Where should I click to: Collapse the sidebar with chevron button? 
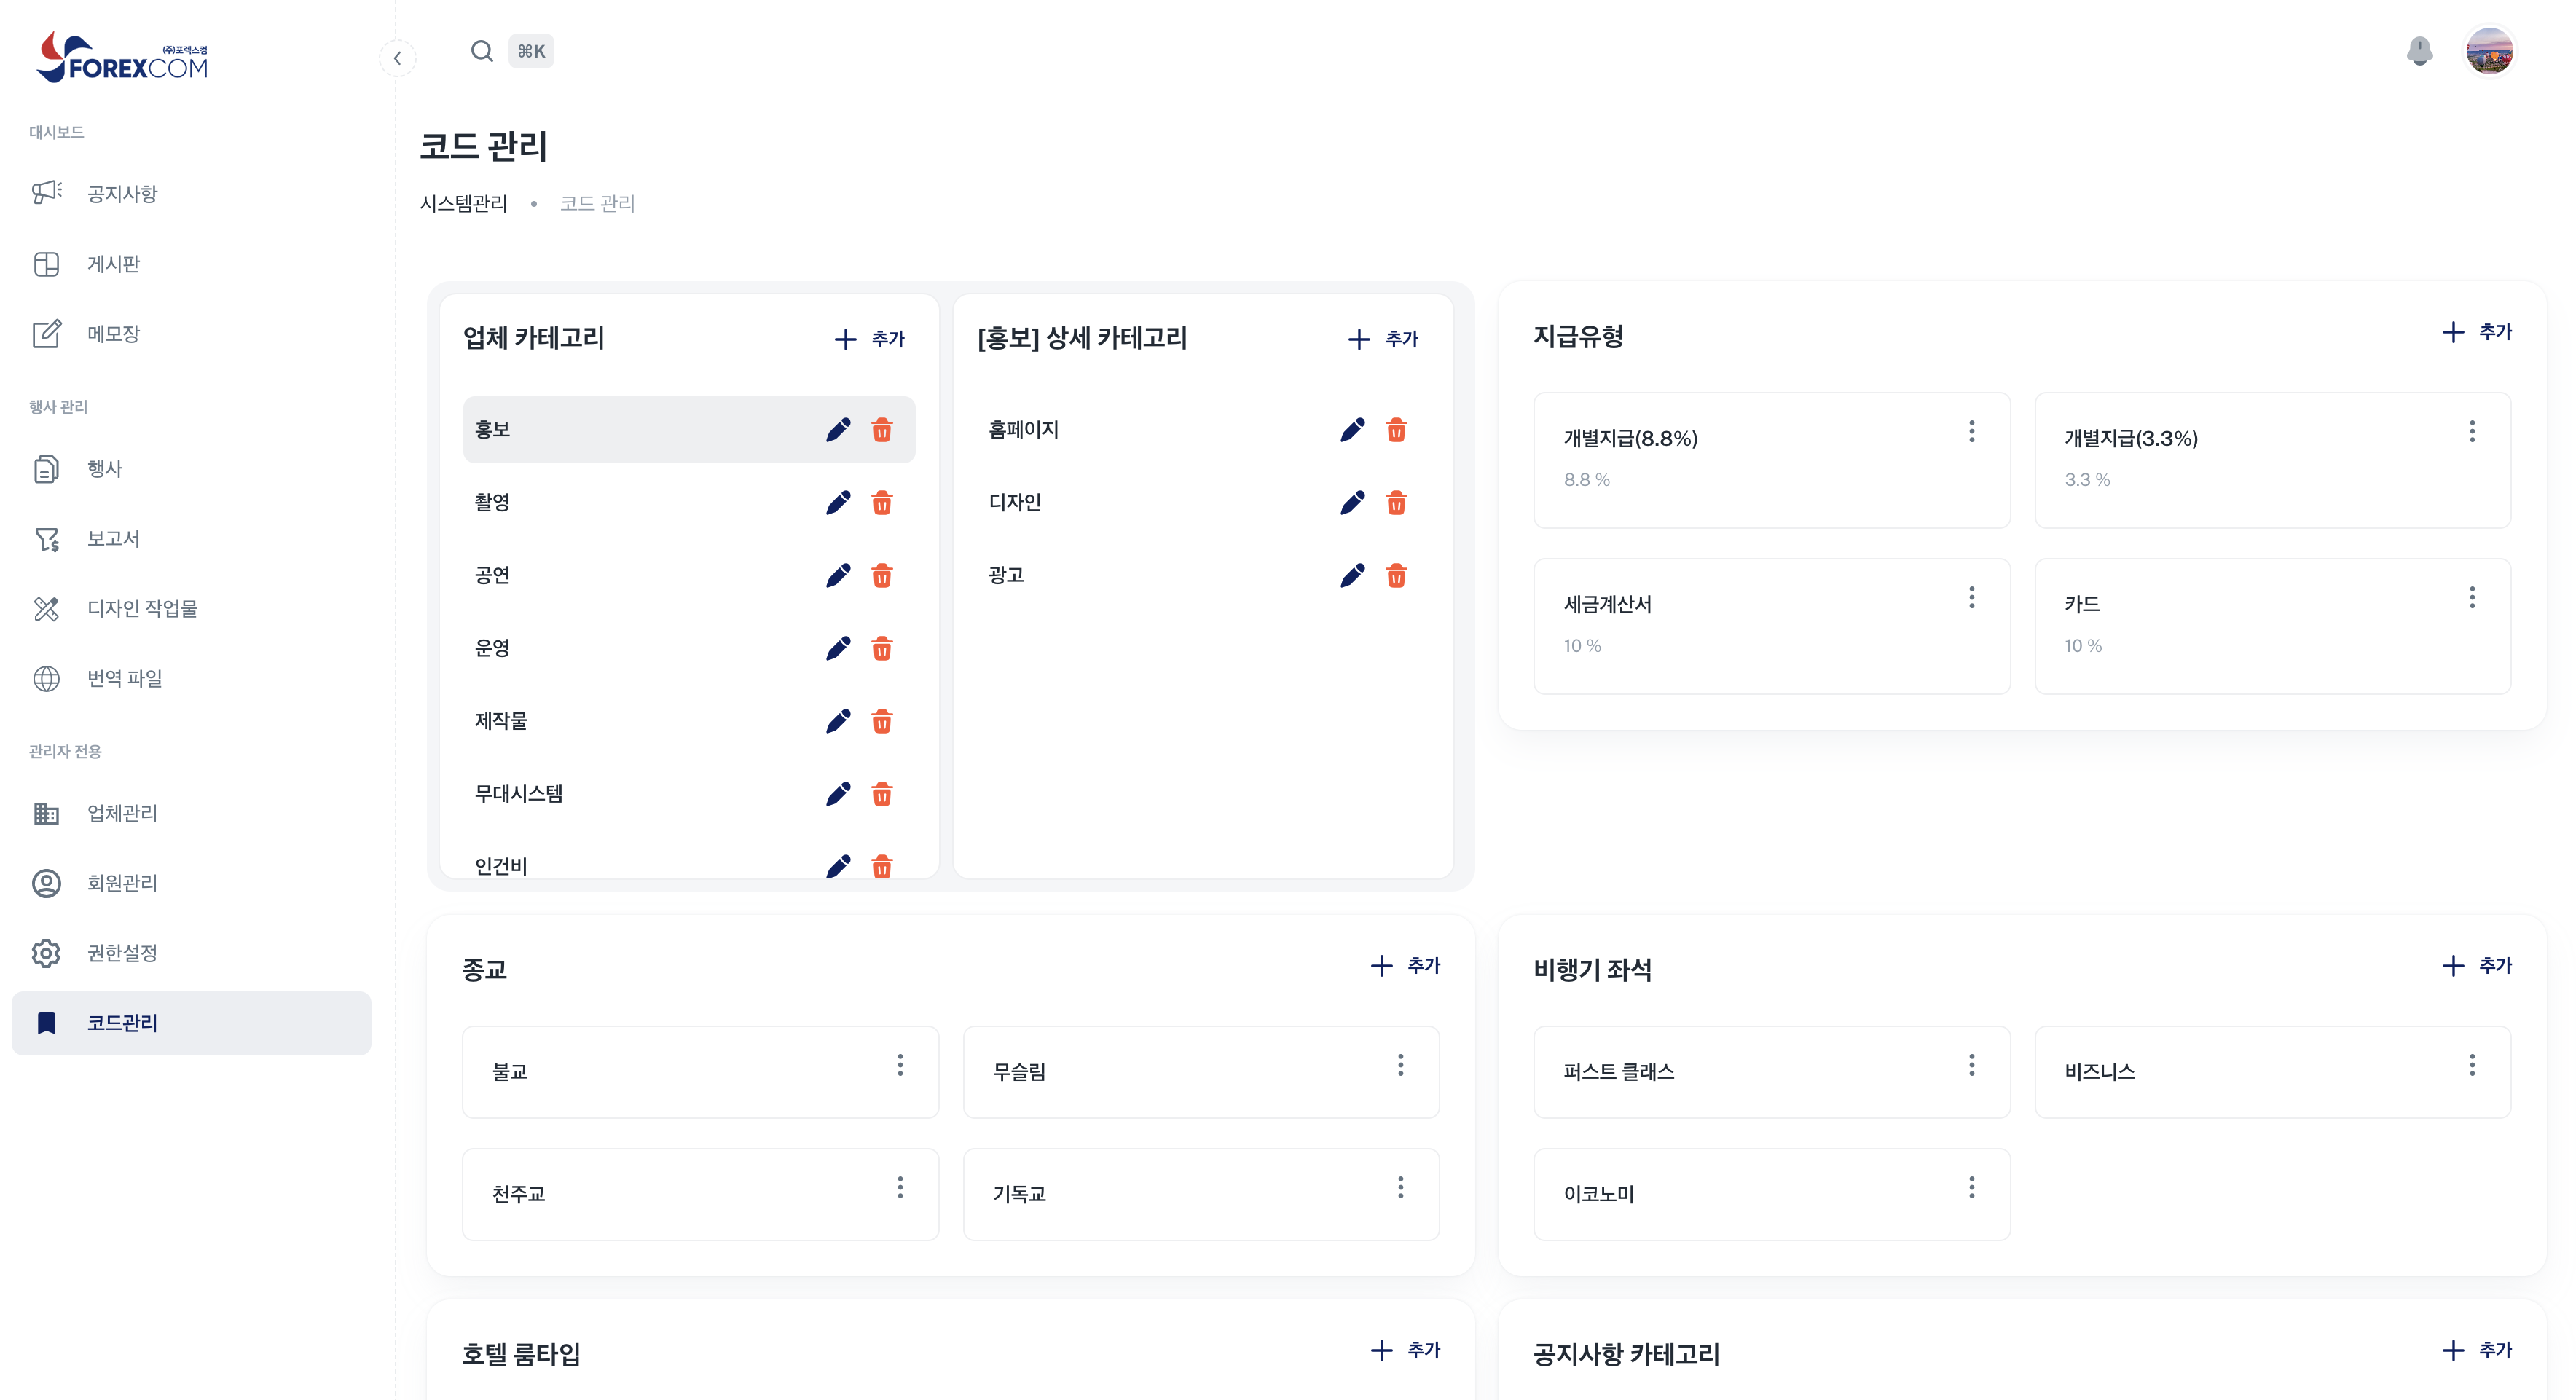[398, 58]
